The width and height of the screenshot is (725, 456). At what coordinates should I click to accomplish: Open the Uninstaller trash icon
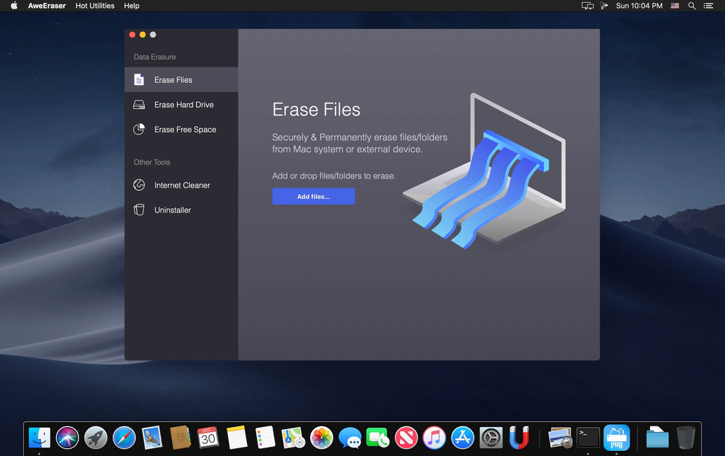coord(139,210)
